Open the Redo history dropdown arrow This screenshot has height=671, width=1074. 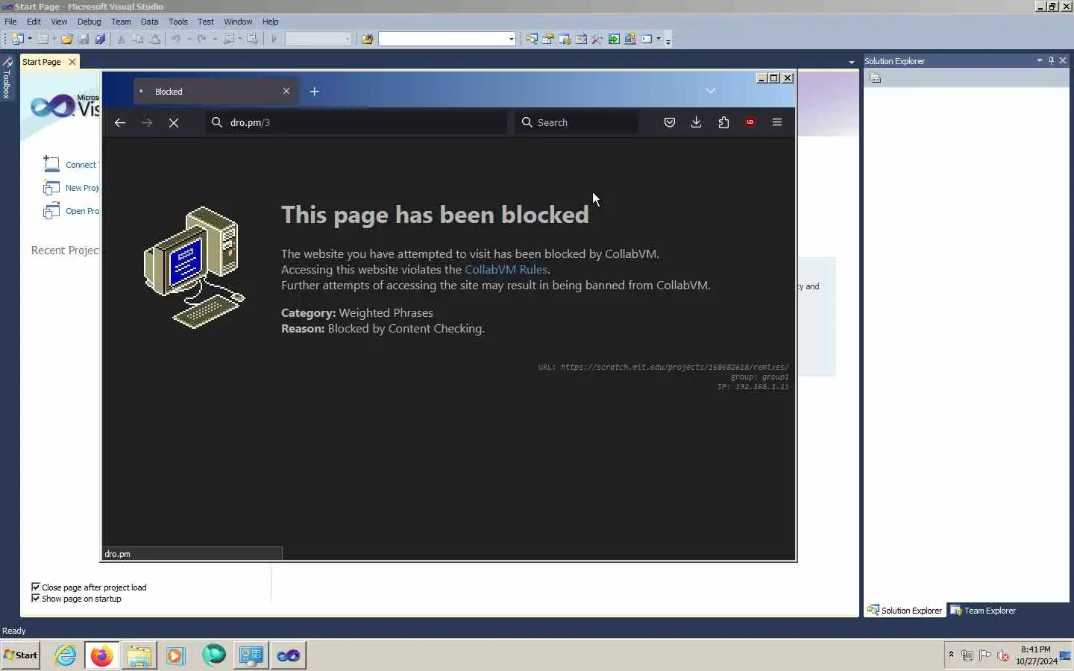[x=215, y=39]
